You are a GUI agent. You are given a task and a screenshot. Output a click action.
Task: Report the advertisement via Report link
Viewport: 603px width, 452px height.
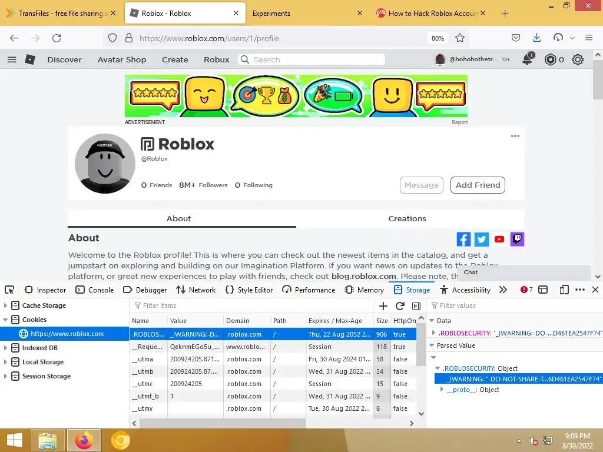pos(459,122)
